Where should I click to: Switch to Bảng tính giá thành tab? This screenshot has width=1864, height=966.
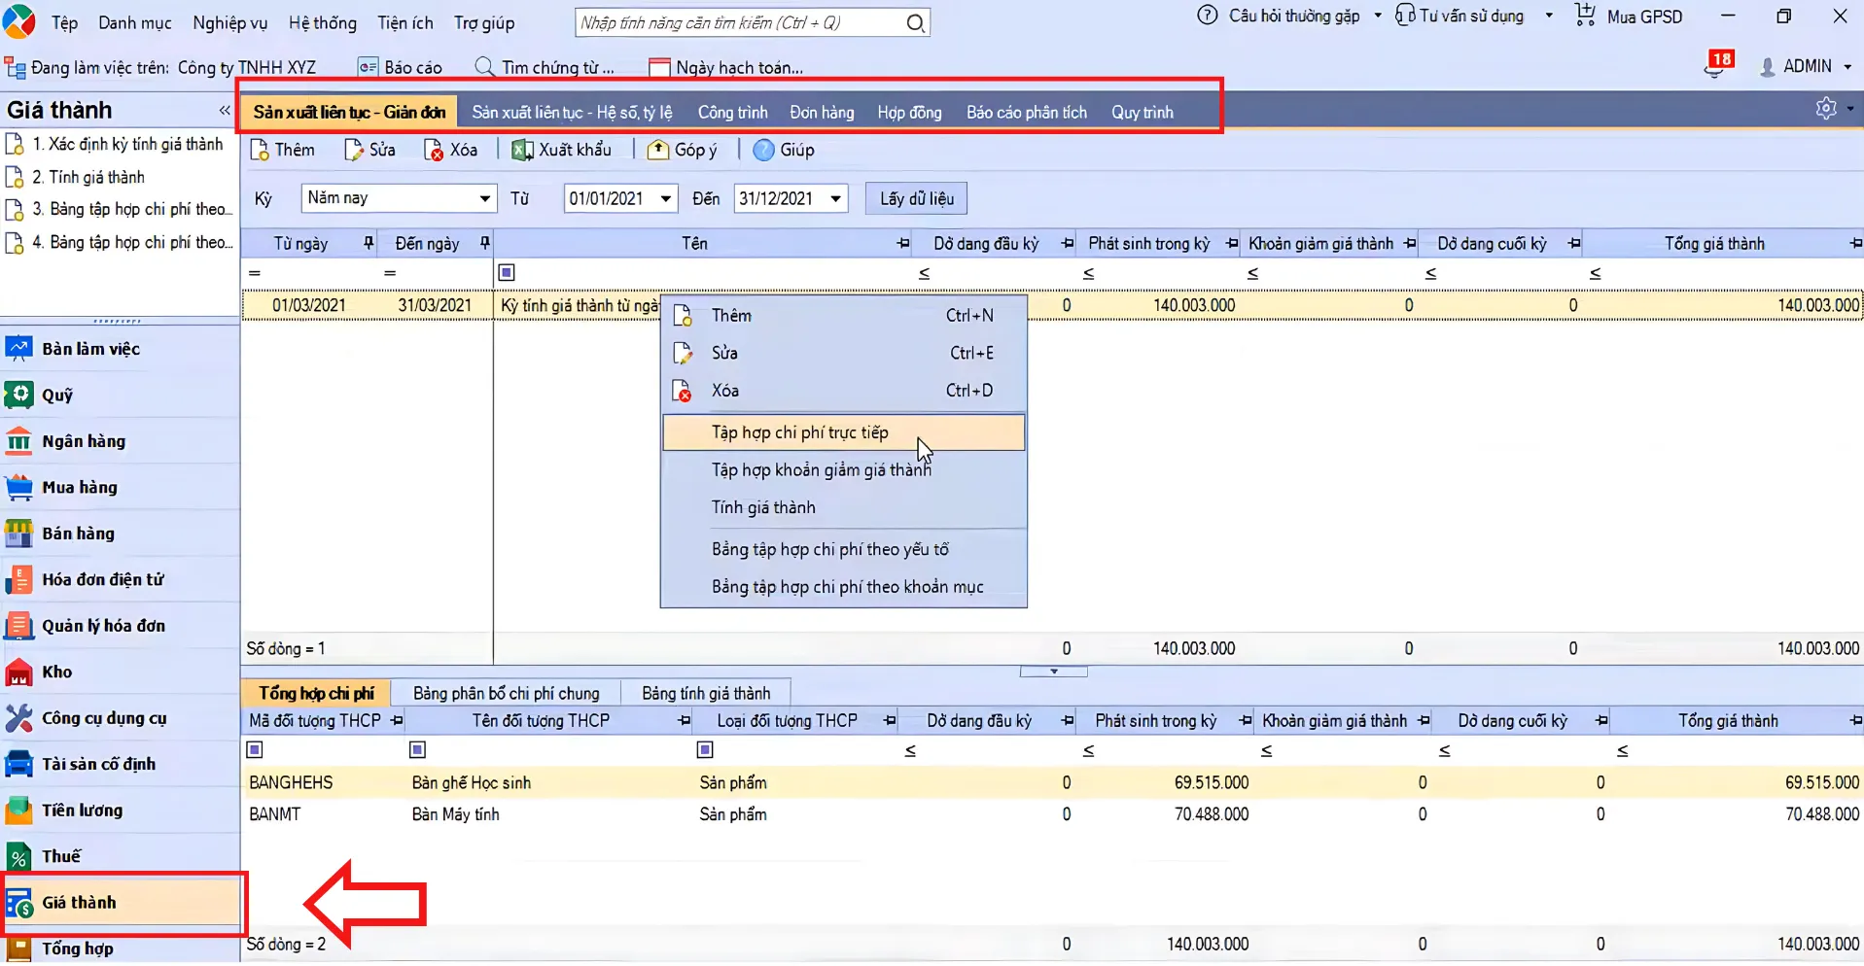point(706,693)
